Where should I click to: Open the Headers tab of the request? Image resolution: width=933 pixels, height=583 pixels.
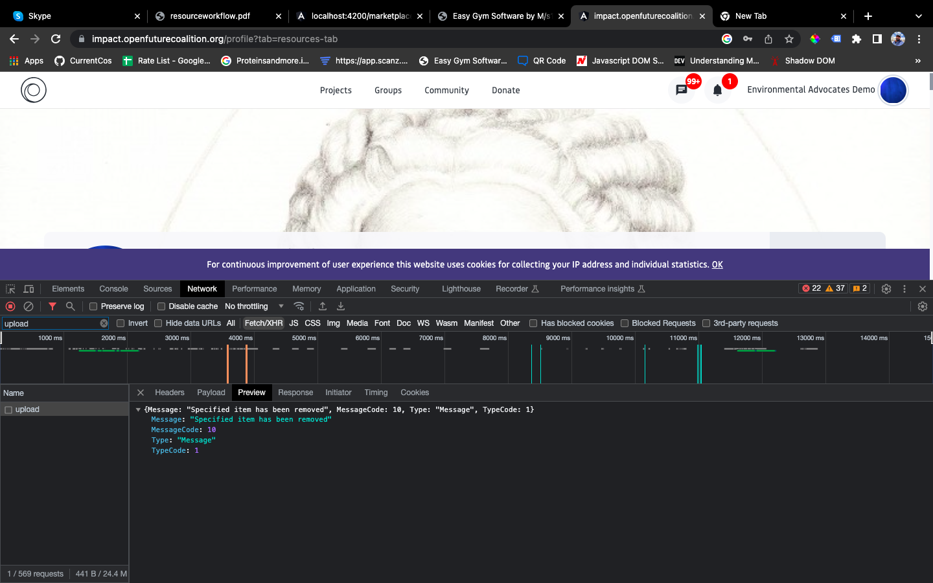click(169, 393)
